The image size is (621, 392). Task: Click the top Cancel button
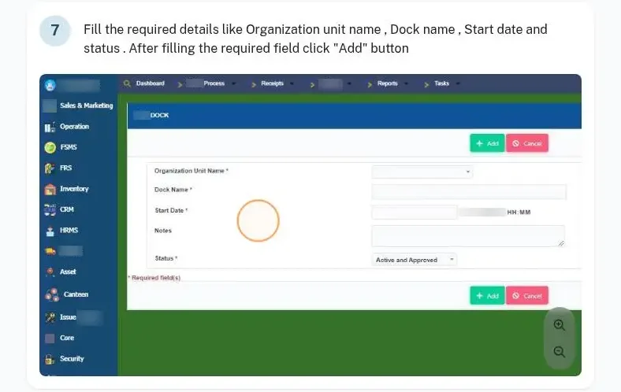click(x=527, y=143)
